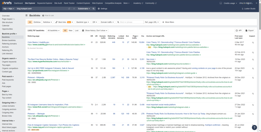Open the Show history dropdown
Viewport: 261px width, 132px height.
pos(95,30)
